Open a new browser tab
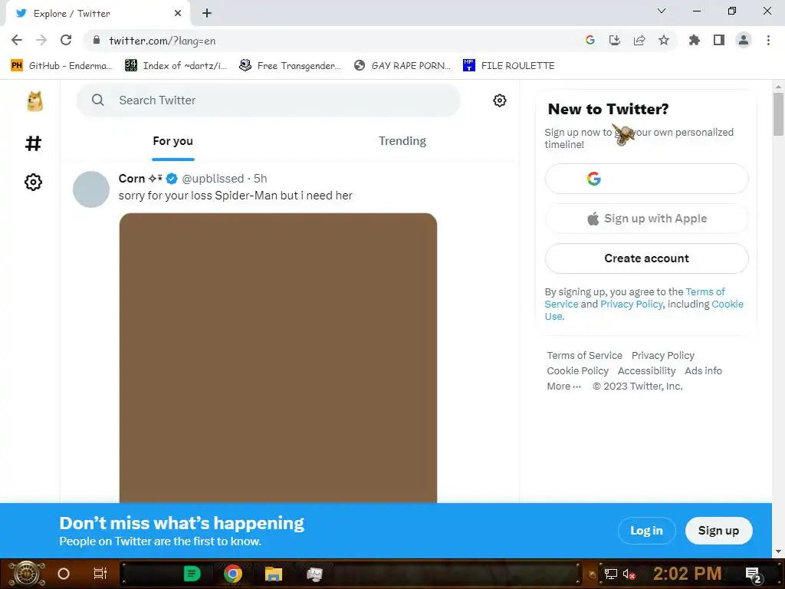The width and height of the screenshot is (785, 589). click(x=207, y=14)
